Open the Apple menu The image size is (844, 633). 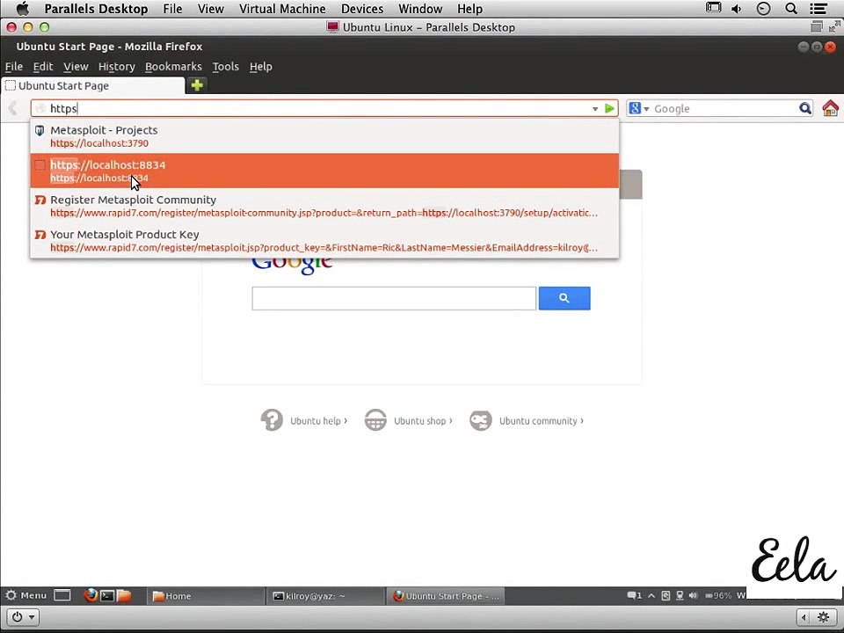tap(23, 9)
